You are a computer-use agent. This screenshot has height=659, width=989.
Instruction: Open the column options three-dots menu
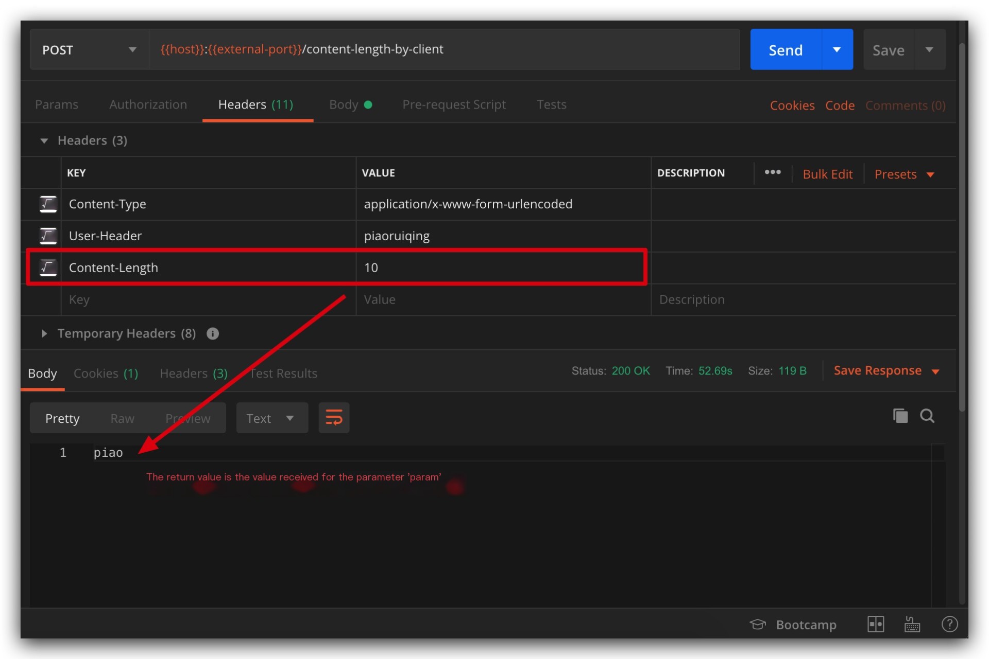coord(773,172)
